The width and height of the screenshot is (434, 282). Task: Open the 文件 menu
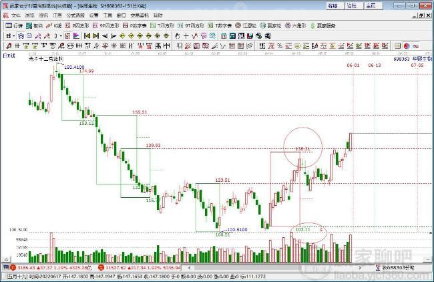pos(16,15)
